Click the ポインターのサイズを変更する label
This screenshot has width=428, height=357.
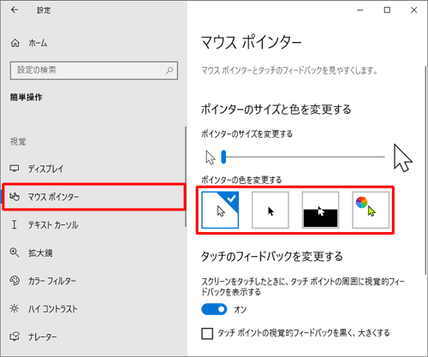[x=247, y=134]
